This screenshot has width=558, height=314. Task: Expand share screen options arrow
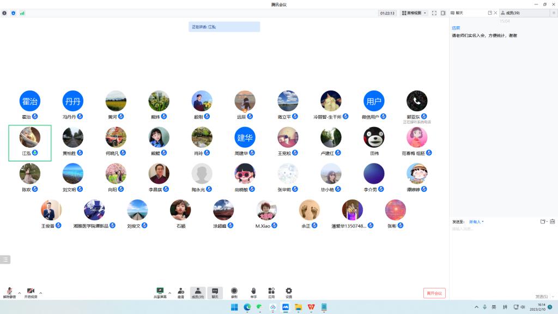point(169,293)
